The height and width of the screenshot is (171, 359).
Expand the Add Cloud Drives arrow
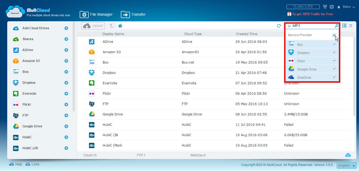pyautogui.click(x=66, y=28)
